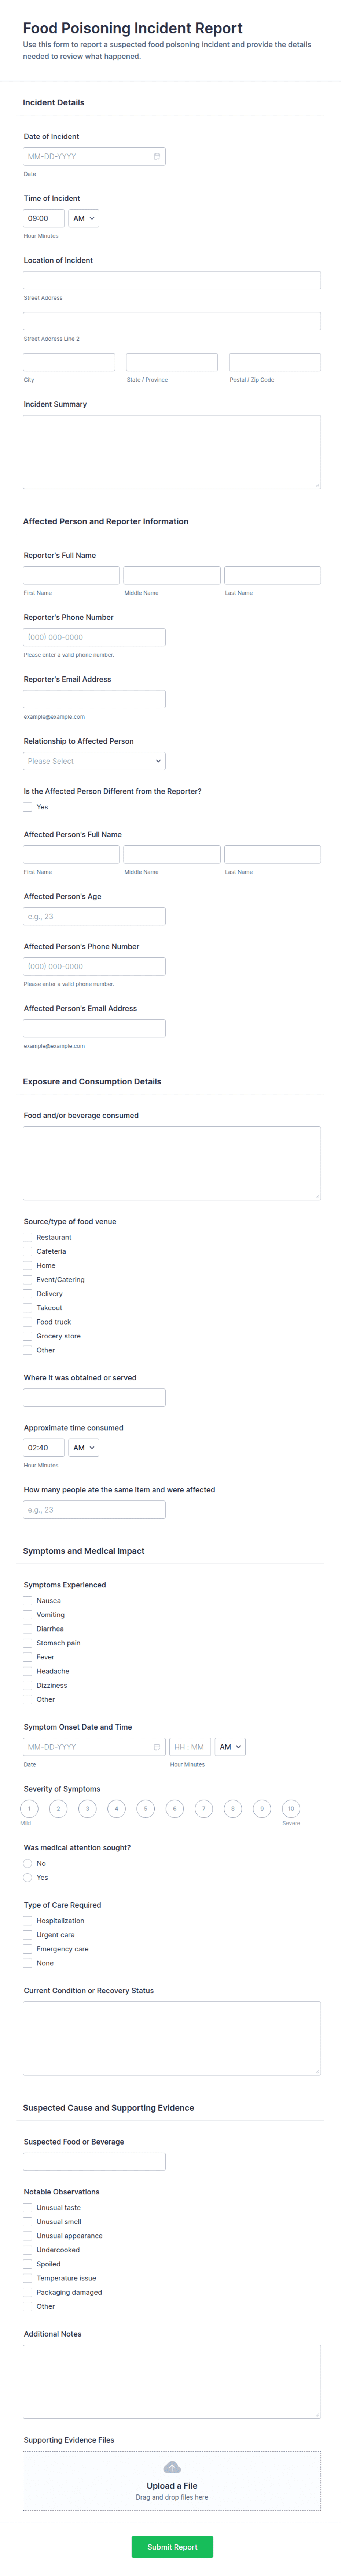341x2576 pixels.
Task: Check the Restaurant venue checkbox
Action: click(28, 1237)
